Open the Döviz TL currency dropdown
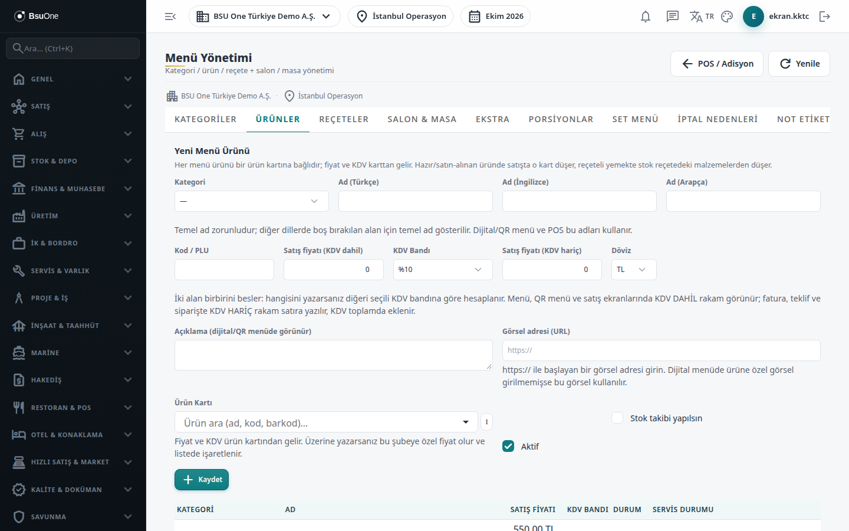849x531 pixels. (634, 270)
